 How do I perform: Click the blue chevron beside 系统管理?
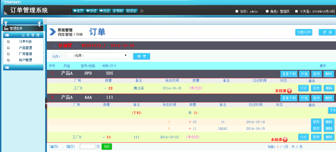(53, 32)
